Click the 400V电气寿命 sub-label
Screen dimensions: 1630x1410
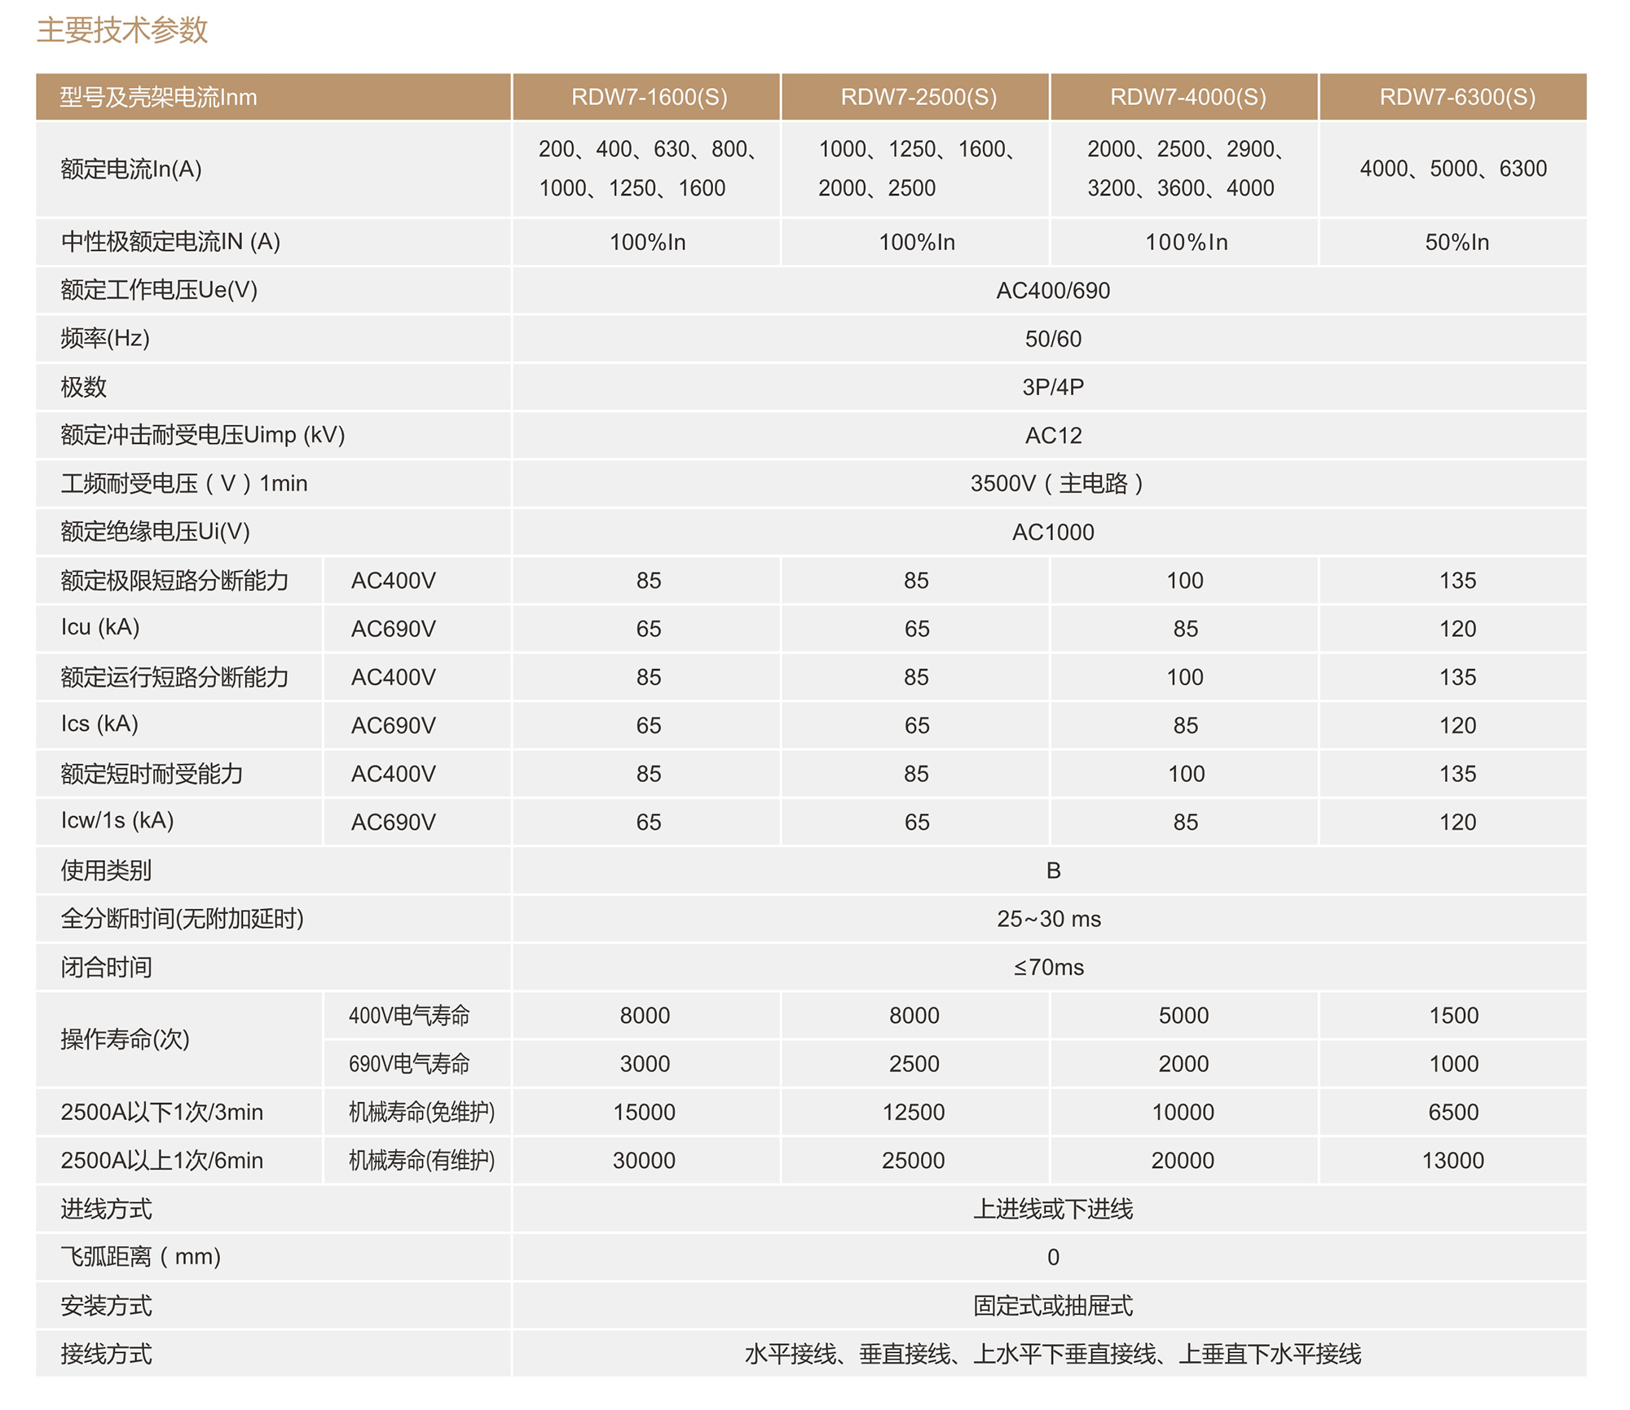click(x=409, y=1016)
